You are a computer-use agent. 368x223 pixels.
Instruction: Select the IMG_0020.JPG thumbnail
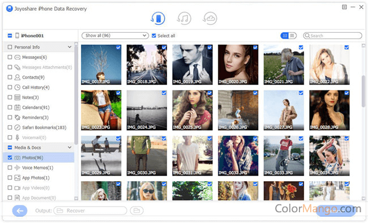pyautogui.click(x=238, y=65)
